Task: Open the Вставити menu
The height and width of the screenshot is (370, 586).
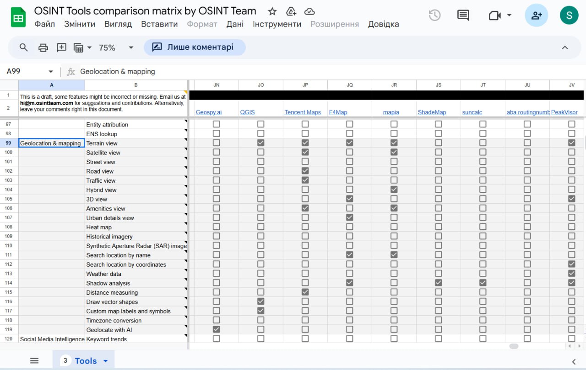Action: coord(159,24)
